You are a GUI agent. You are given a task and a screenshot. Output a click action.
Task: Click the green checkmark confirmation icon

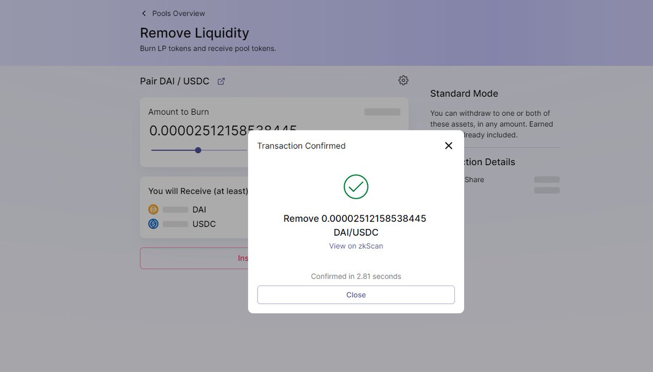click(x=356, y=187)
